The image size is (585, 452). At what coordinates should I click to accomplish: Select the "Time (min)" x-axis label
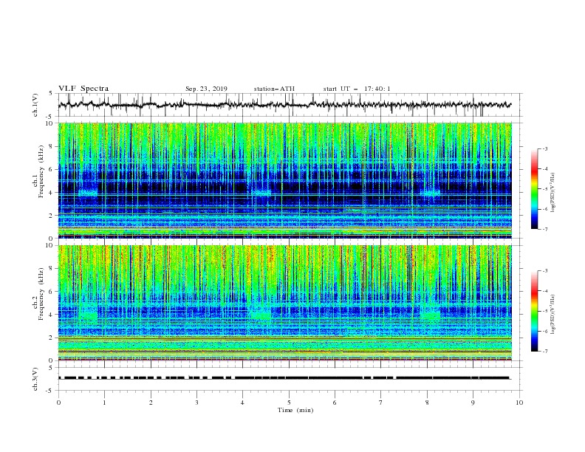[295, 410]
